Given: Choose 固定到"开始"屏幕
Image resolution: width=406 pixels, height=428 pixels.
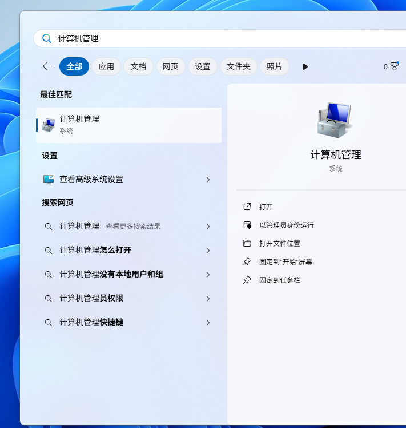Looking at the screenshot, I should [x=286, y=261].
